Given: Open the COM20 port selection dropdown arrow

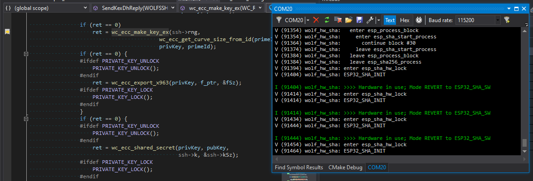Looking at the screenshot, I should [308, 20].
